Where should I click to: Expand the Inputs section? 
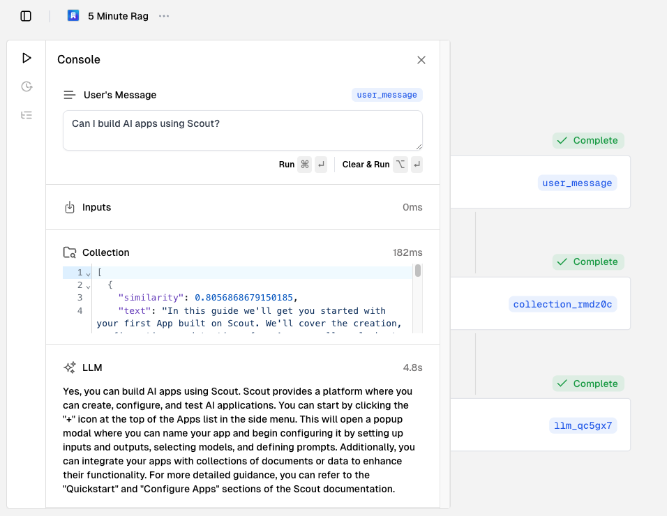[242, 207]
